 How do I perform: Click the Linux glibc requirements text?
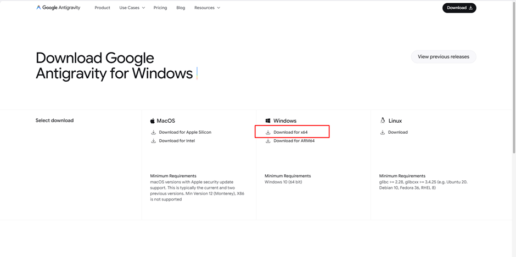point(423,185)
